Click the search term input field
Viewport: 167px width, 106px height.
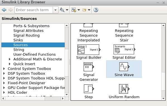(34, 10)
